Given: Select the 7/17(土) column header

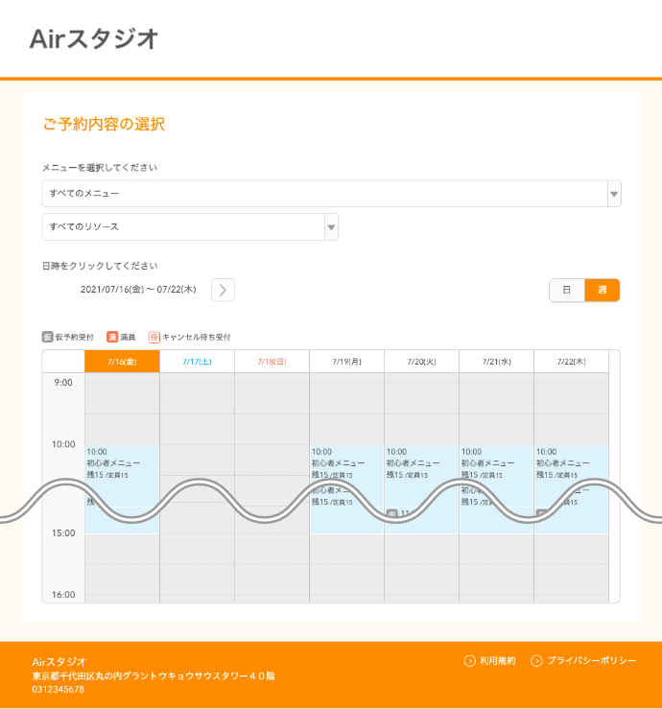Looking at the screenshot, I should click(x=197, y=362).
